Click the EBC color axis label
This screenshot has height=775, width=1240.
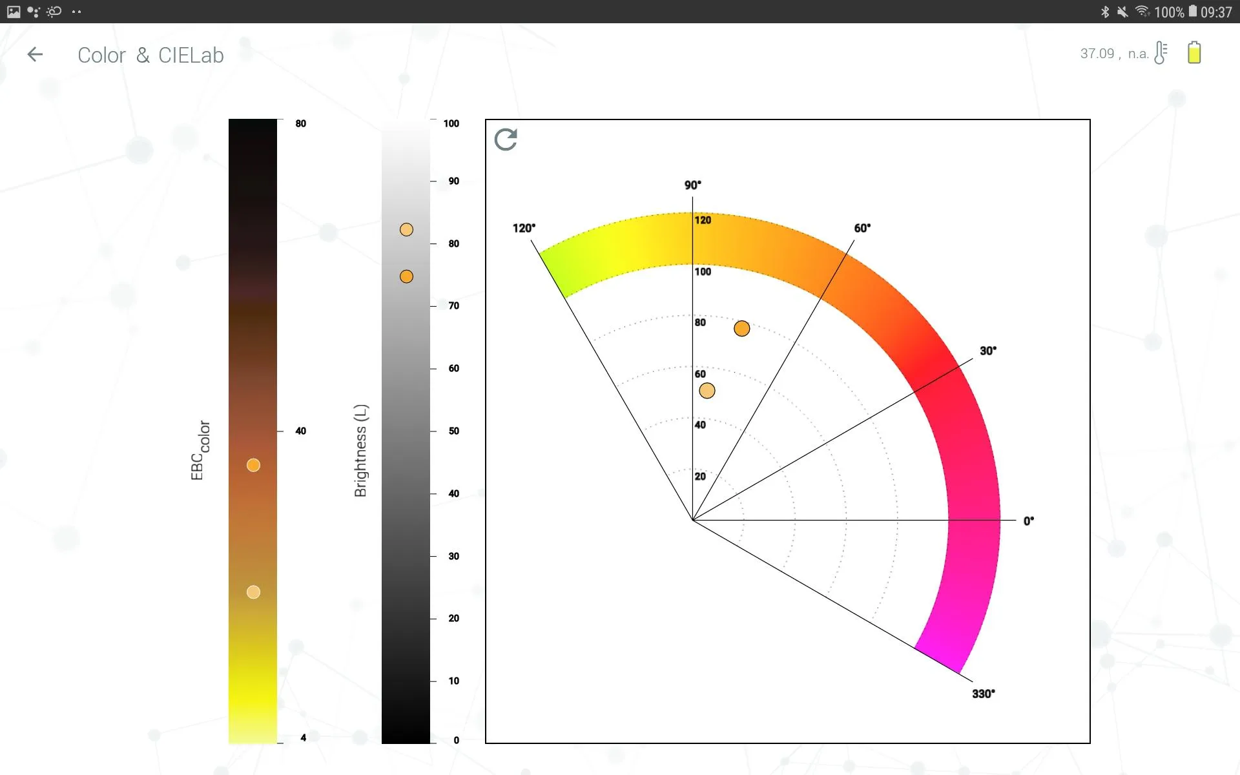(x=200, y=450)
